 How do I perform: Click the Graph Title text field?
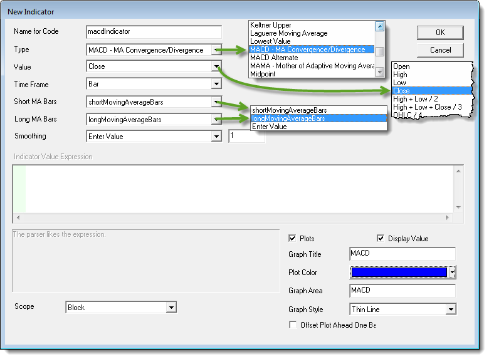pos(402,254)
